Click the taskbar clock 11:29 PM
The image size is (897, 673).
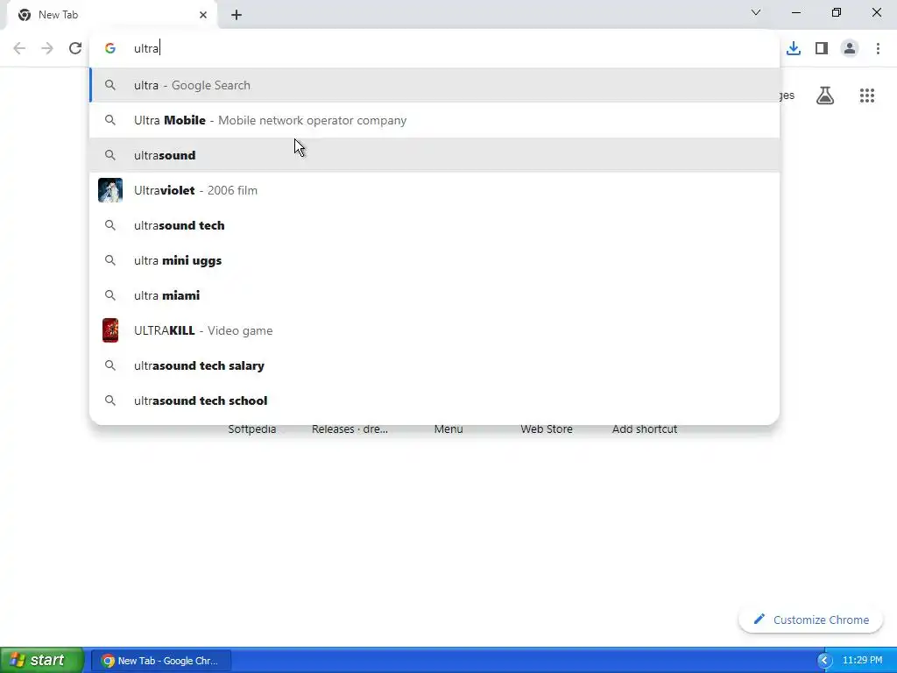(862, 661)
